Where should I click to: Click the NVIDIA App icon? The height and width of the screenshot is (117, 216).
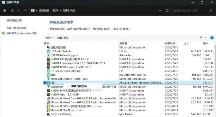(48, 95)
